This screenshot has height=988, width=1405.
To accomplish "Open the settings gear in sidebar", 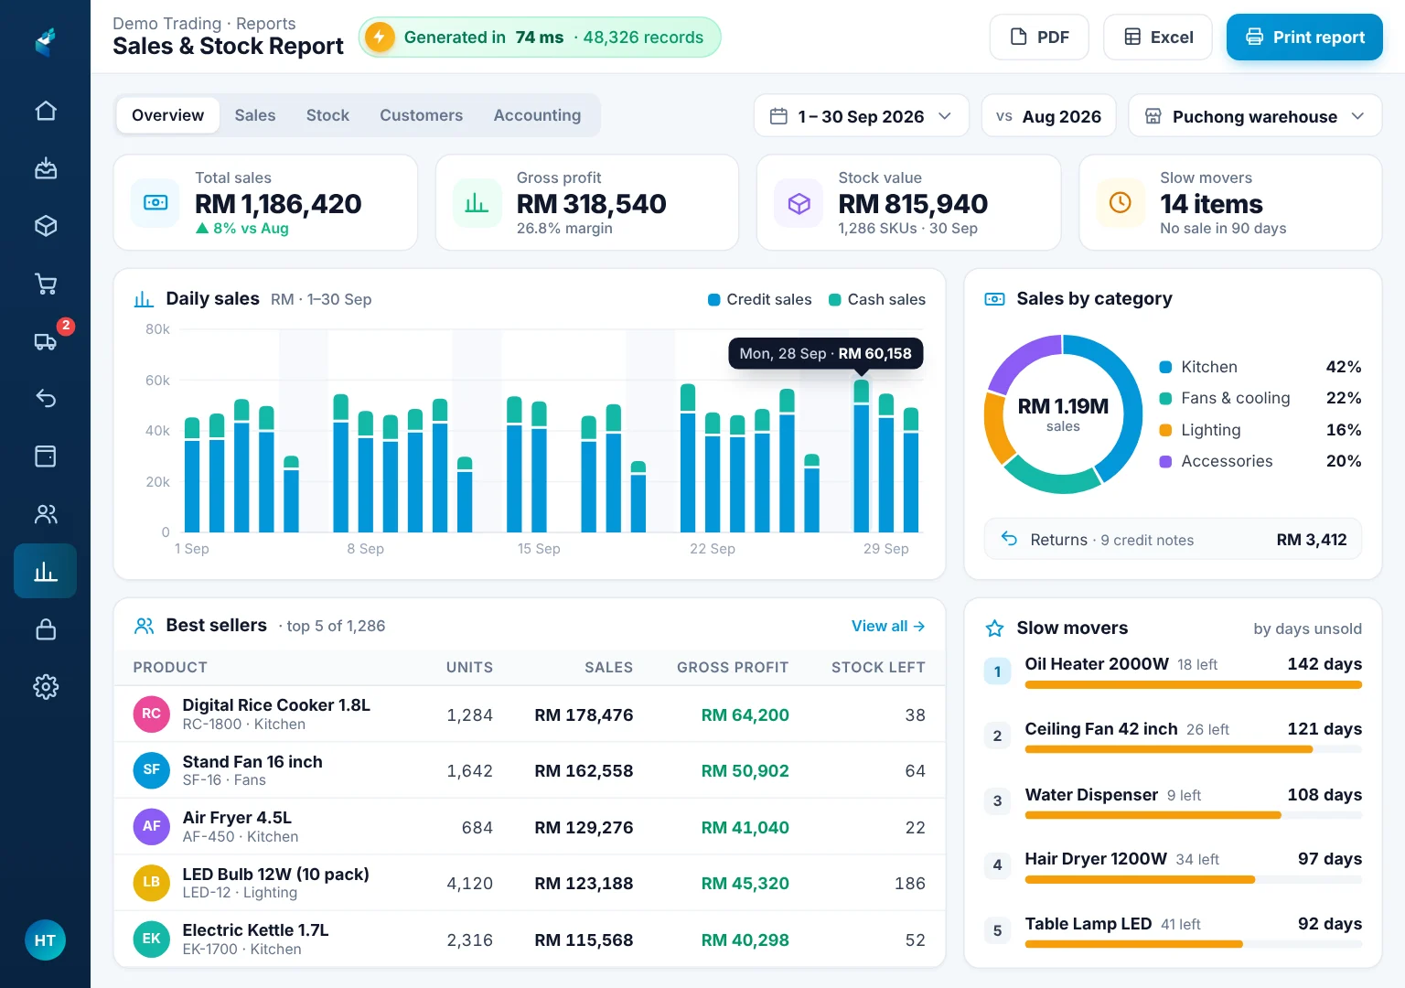I will pyautogui.click(x=46, y=687).
